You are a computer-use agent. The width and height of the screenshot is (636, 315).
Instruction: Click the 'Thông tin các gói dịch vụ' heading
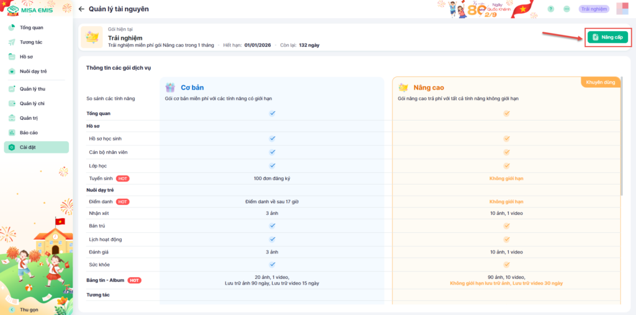[119, 68]
